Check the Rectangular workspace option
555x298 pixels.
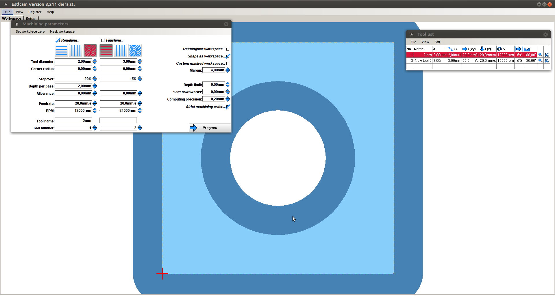pyautogui.click(x=228, y=49)
